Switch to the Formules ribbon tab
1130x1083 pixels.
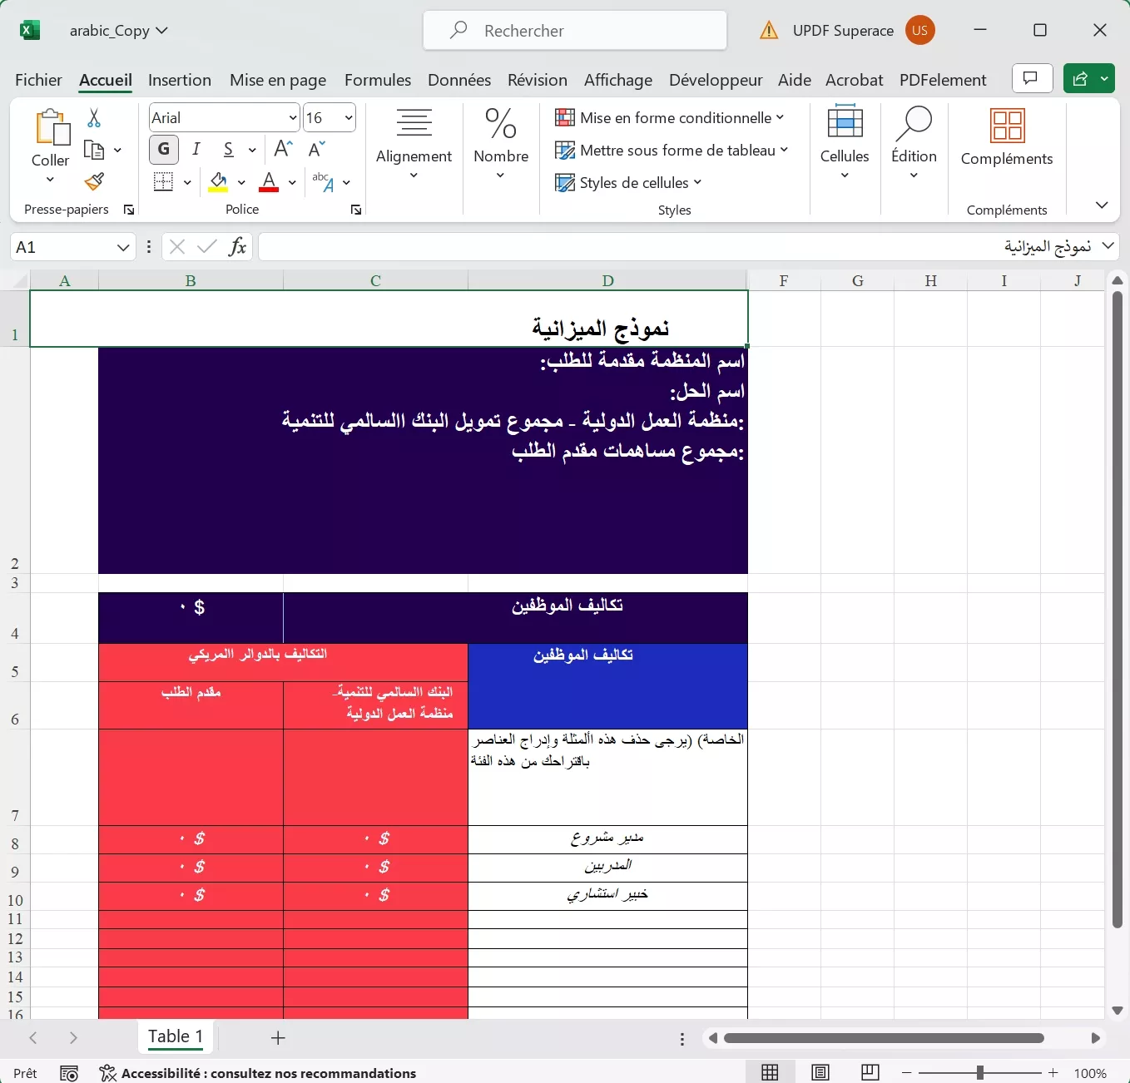click(x=377, y=80)
